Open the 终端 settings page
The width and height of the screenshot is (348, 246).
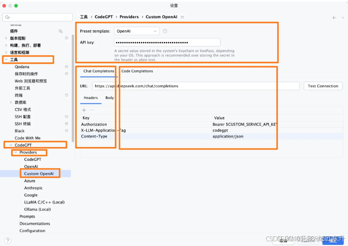(19, 95)
